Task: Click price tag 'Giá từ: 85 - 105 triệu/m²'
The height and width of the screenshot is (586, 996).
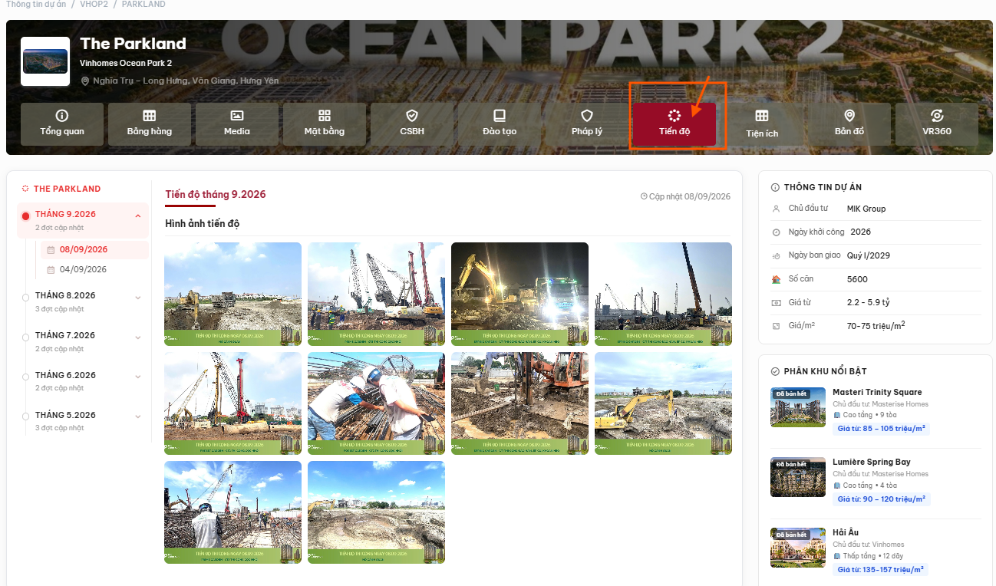Action: (x=881, y=429)
